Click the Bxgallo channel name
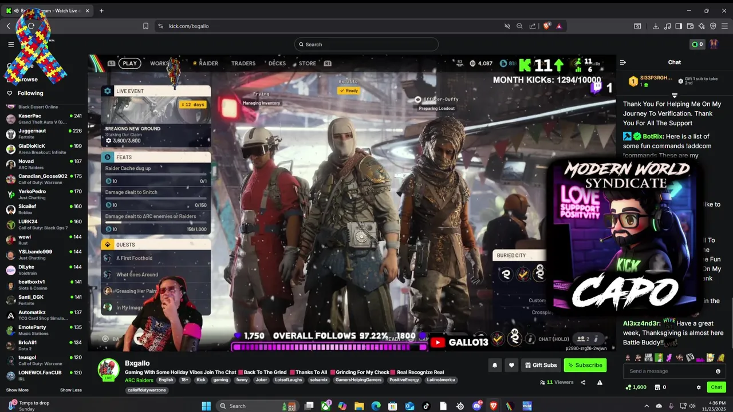 pyautogui.click(x=137, y=363)
